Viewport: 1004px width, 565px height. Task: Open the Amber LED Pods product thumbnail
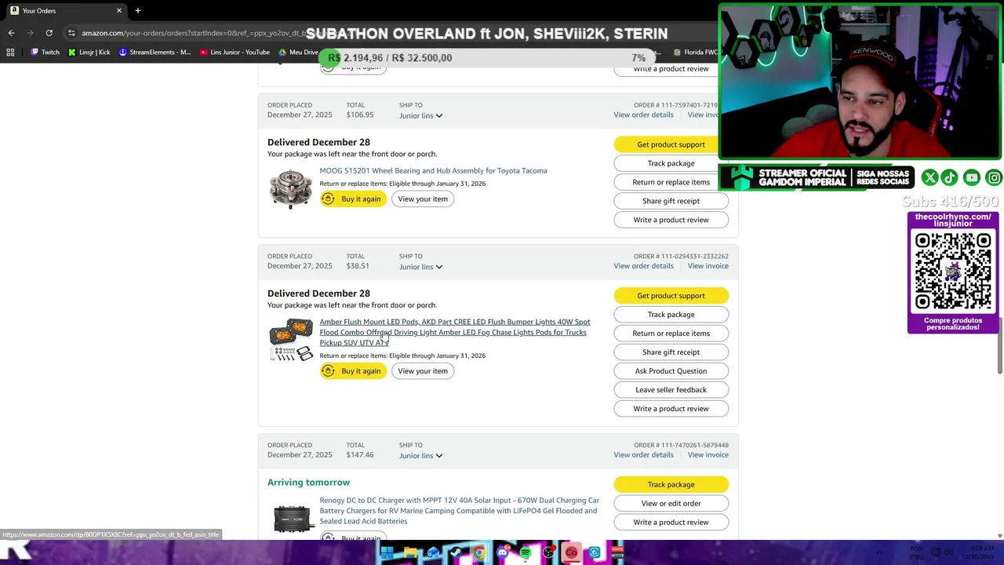(x=291, y=340)
